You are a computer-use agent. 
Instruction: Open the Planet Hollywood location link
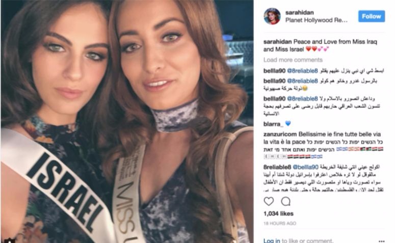point(316,20)
